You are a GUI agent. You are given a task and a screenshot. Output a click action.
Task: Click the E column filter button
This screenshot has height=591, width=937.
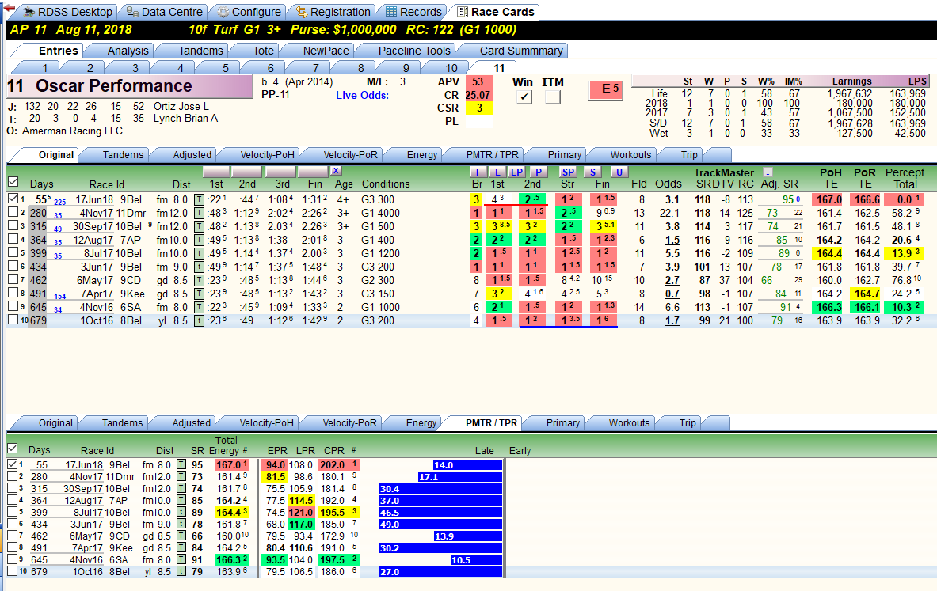point(497,172)
